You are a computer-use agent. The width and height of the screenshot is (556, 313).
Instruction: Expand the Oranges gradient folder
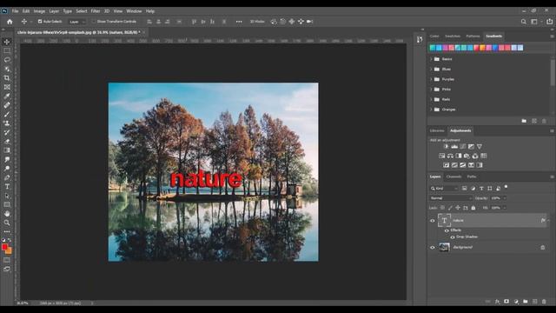click(431, 110)
